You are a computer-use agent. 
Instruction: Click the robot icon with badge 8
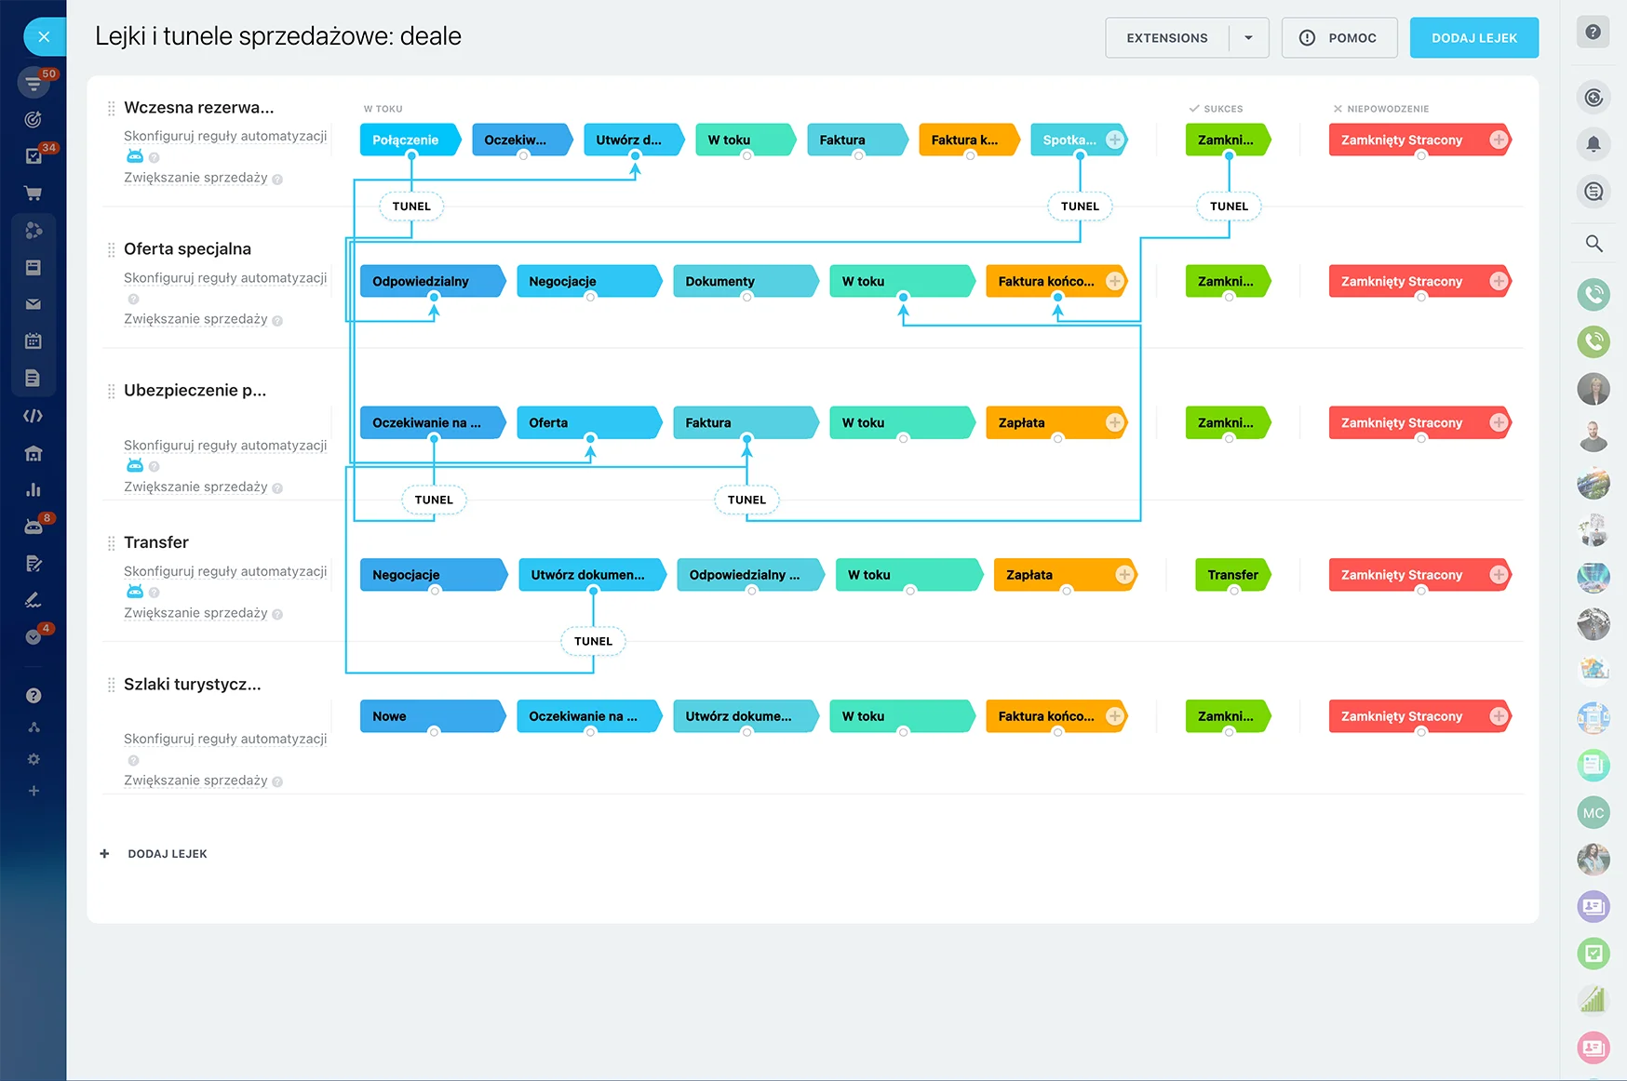pyautogui.click(x=34, y=527)
